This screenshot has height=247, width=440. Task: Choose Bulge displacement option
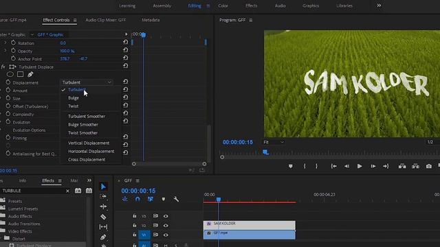(74, 97)
